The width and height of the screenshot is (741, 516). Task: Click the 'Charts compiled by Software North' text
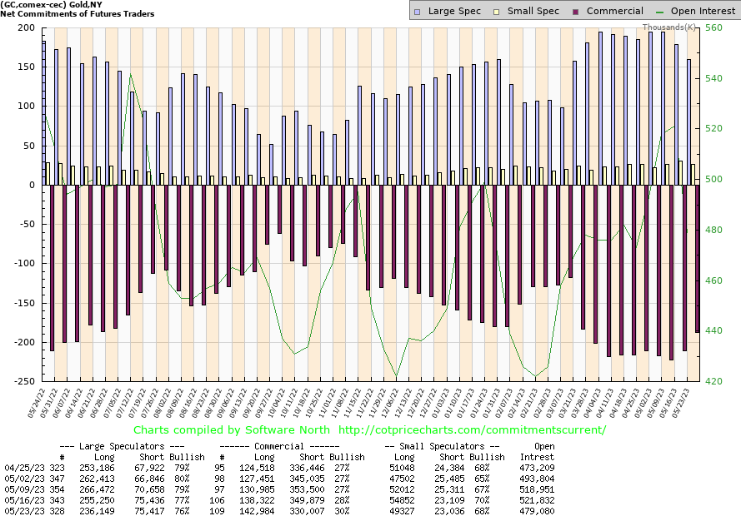click(x=233, y=430)
